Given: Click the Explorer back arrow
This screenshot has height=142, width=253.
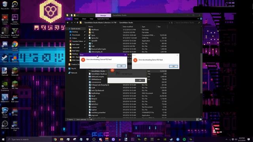Looking at the screenshot, I should click(68, 23).
